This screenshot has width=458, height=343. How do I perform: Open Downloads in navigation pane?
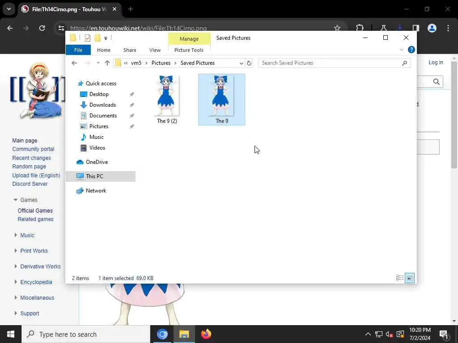click(x=102, y=105)
